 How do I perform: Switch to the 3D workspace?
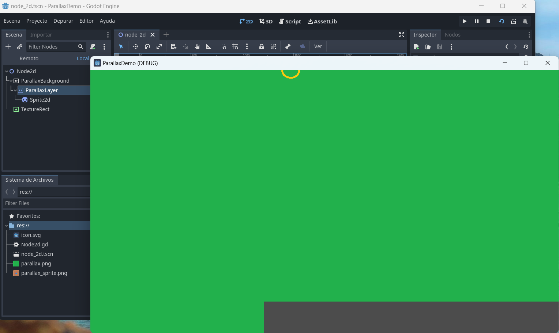click(266, 21)
